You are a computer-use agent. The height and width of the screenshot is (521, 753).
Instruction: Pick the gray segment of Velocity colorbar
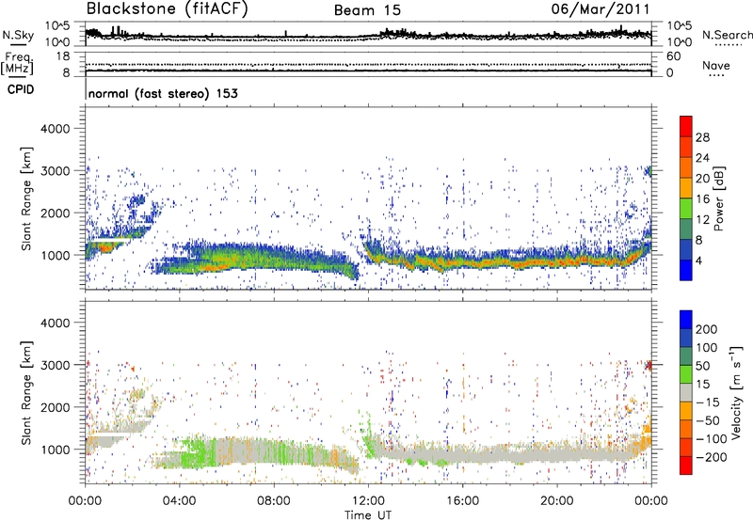click(x=686, y=393)
